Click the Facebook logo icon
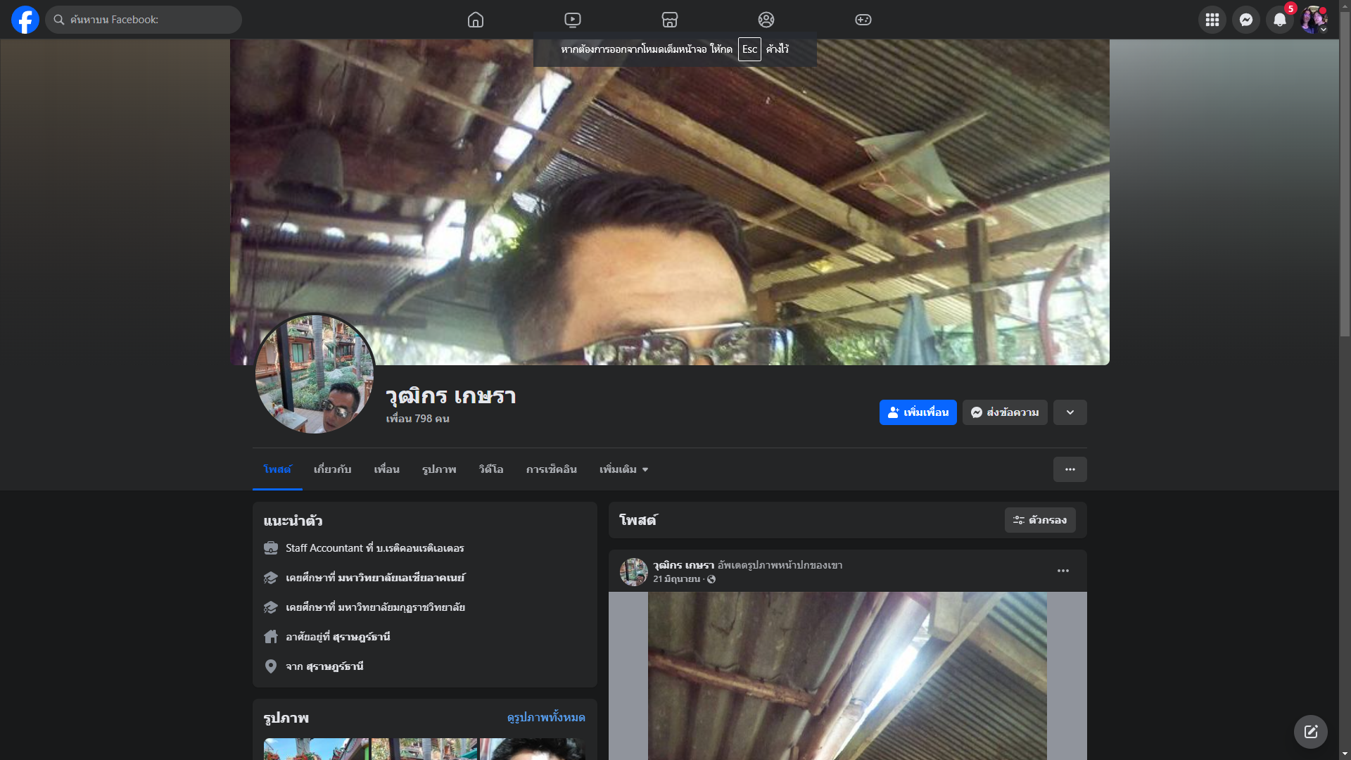Screen dimensions: 1351x760 [x=25, y=20]
